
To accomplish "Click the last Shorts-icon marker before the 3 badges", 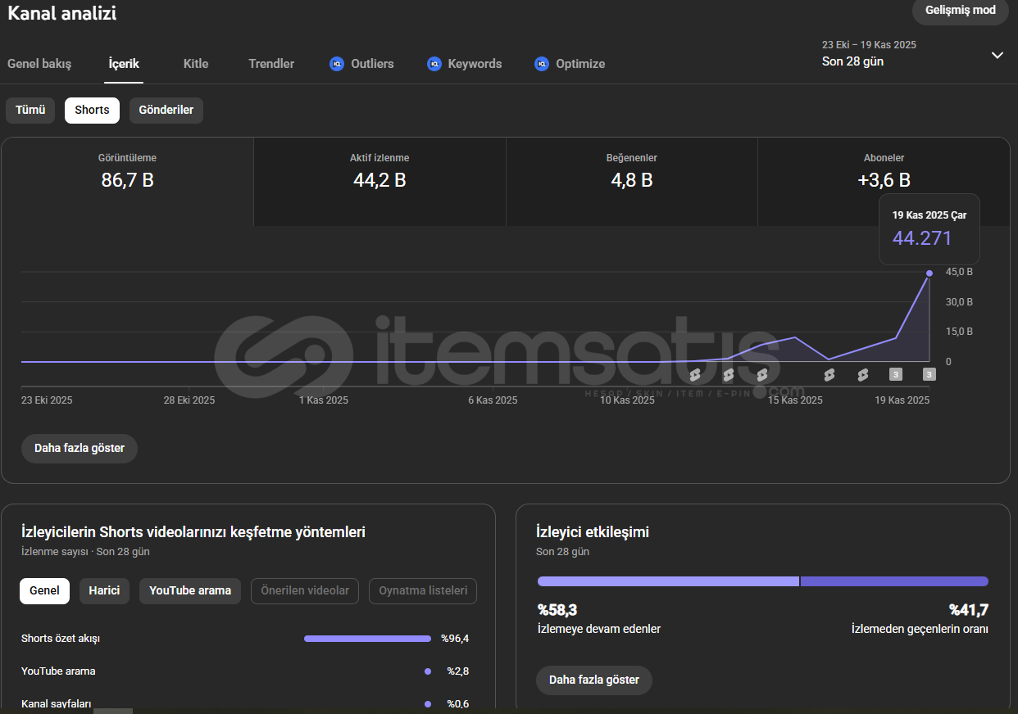I will (x=862, y=375).
